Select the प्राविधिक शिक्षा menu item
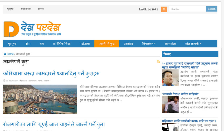Image resolution: width=224 pixels, height=131 pixels. point(62,43)
